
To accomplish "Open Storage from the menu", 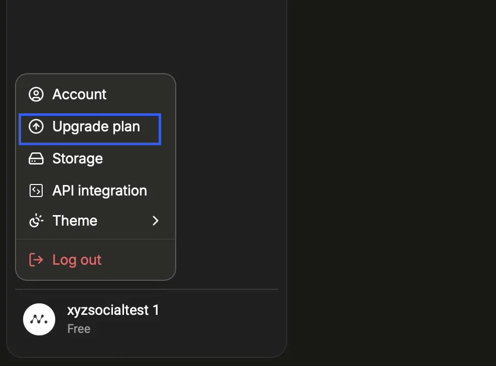I will [x=77, y=159].
